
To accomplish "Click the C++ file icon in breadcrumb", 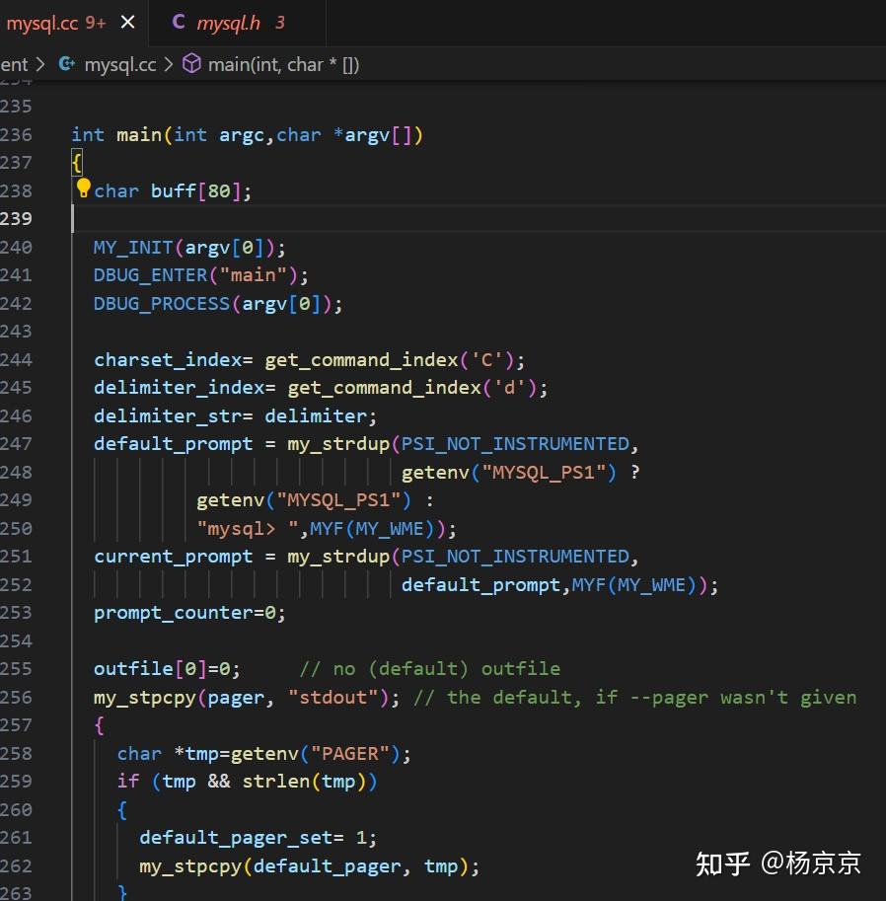I will 67,64.
